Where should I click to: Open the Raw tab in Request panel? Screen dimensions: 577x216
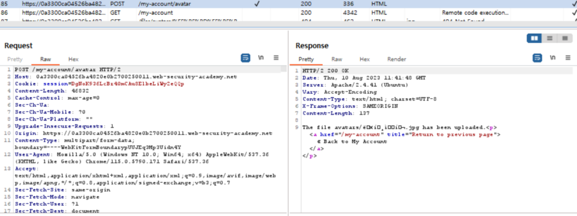coord(46,59)
